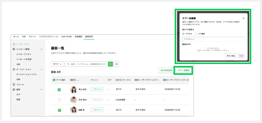Uncheck the checkbox for 緑野 彩
The height and width of the screenshot is (123, 262).
pos(59,110)
